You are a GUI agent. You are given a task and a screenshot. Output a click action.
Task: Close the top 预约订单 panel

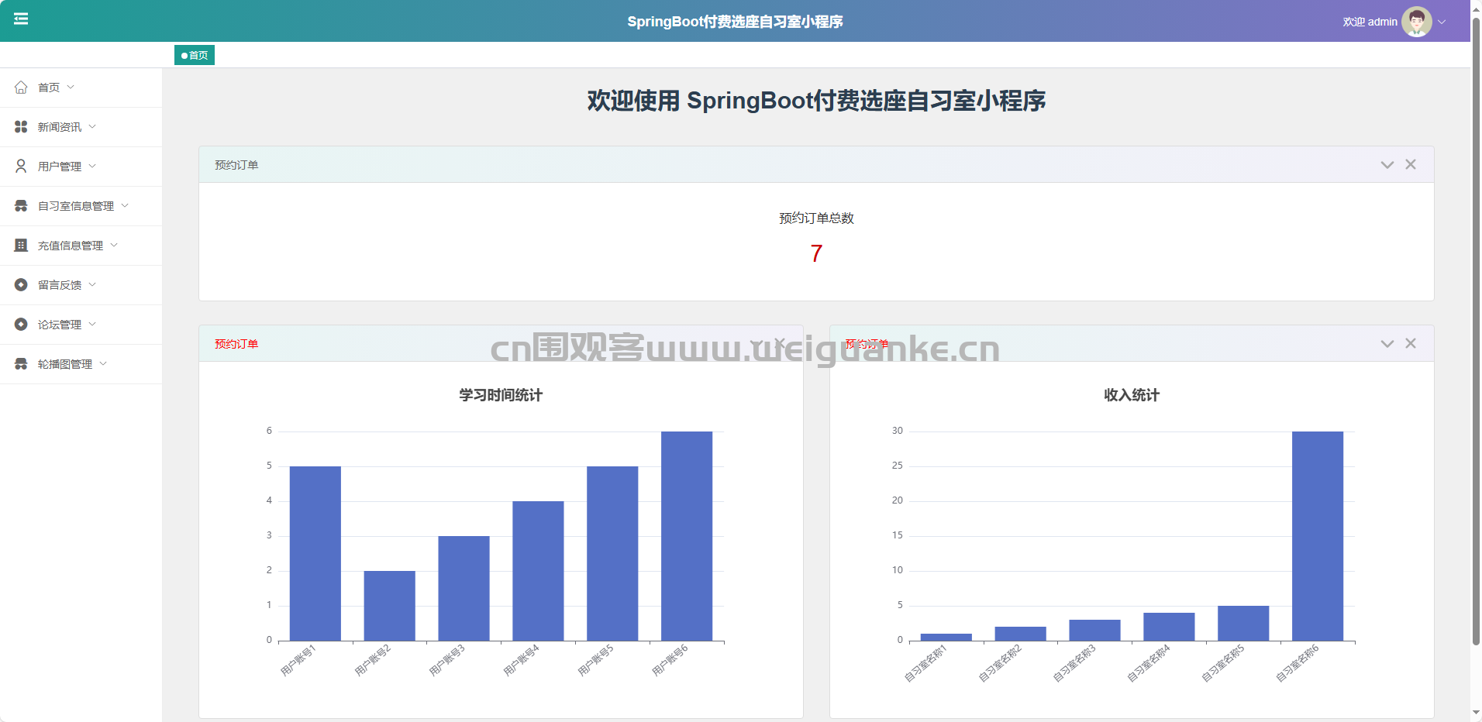1411,165
